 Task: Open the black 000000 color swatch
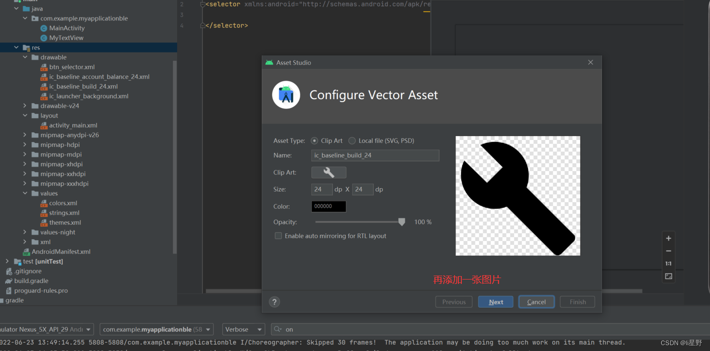tap(329, 206)
